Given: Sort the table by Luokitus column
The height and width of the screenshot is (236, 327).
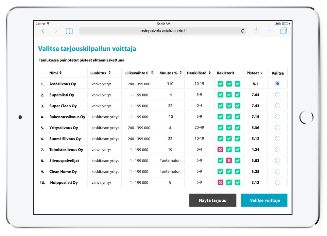Looking at the screenshot, I should 110,73.
